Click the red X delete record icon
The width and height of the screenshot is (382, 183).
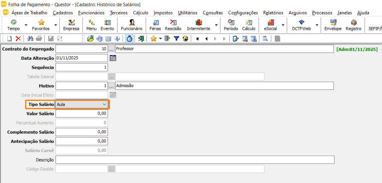[18, 39]
